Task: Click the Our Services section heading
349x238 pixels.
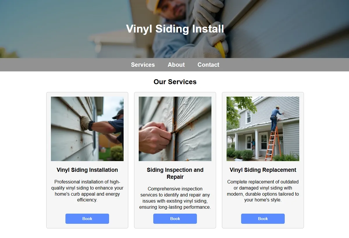Action: pos(175,82)
